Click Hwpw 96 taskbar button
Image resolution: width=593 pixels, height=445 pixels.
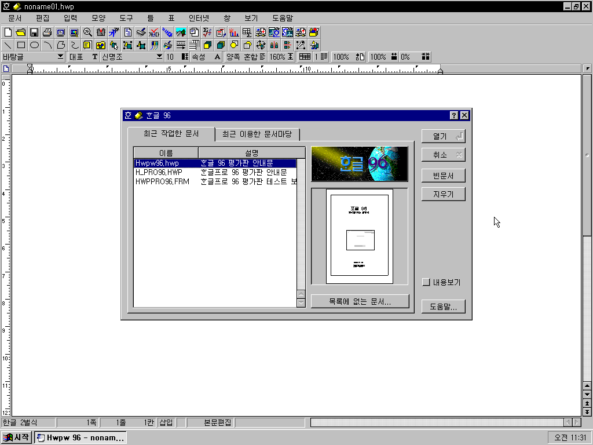coord(80,437)
